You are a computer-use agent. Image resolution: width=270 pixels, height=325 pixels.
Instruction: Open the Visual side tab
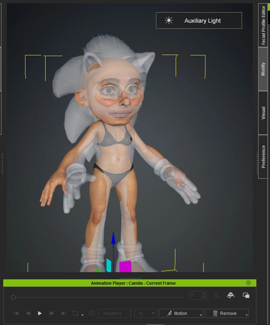(263, 113)
